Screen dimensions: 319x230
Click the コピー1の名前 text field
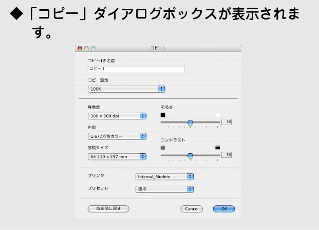click(x=136, y=69)
